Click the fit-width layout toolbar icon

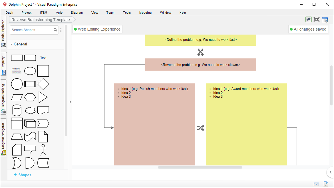coord(317,19)
